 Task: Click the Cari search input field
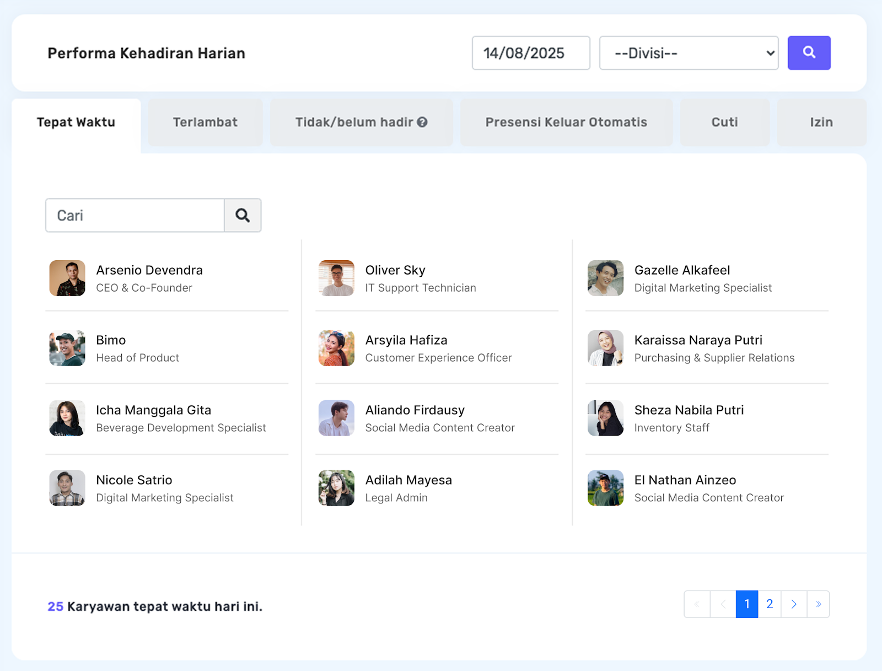135,216
